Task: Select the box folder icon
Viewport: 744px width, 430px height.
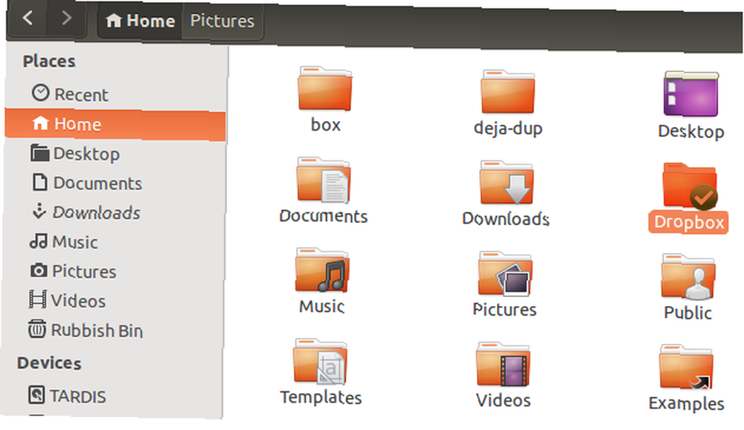Action: click(325, 89)
